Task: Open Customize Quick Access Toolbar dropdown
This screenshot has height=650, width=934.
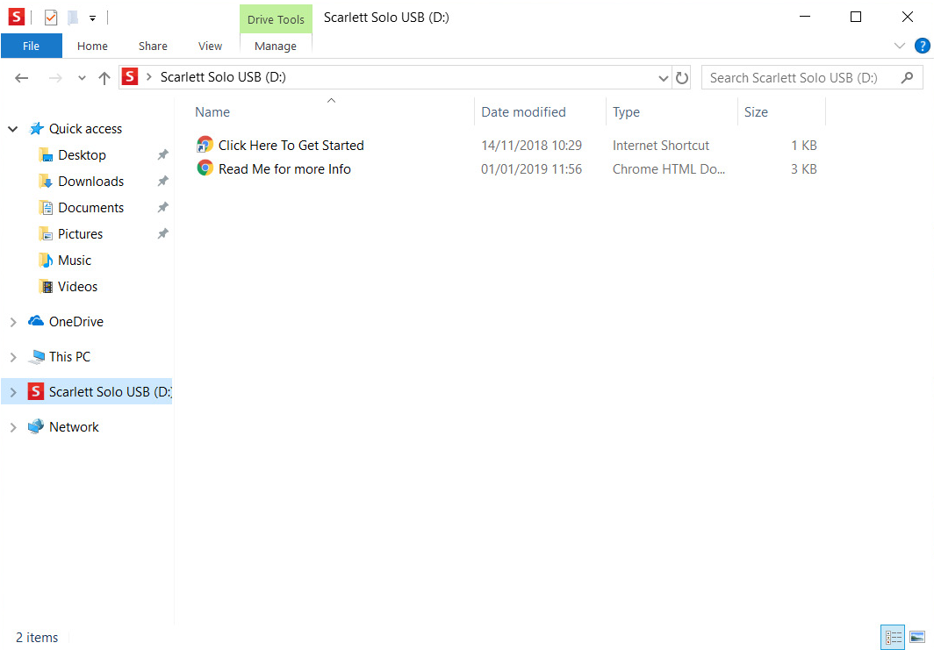Action: click(x=92, y=18)
